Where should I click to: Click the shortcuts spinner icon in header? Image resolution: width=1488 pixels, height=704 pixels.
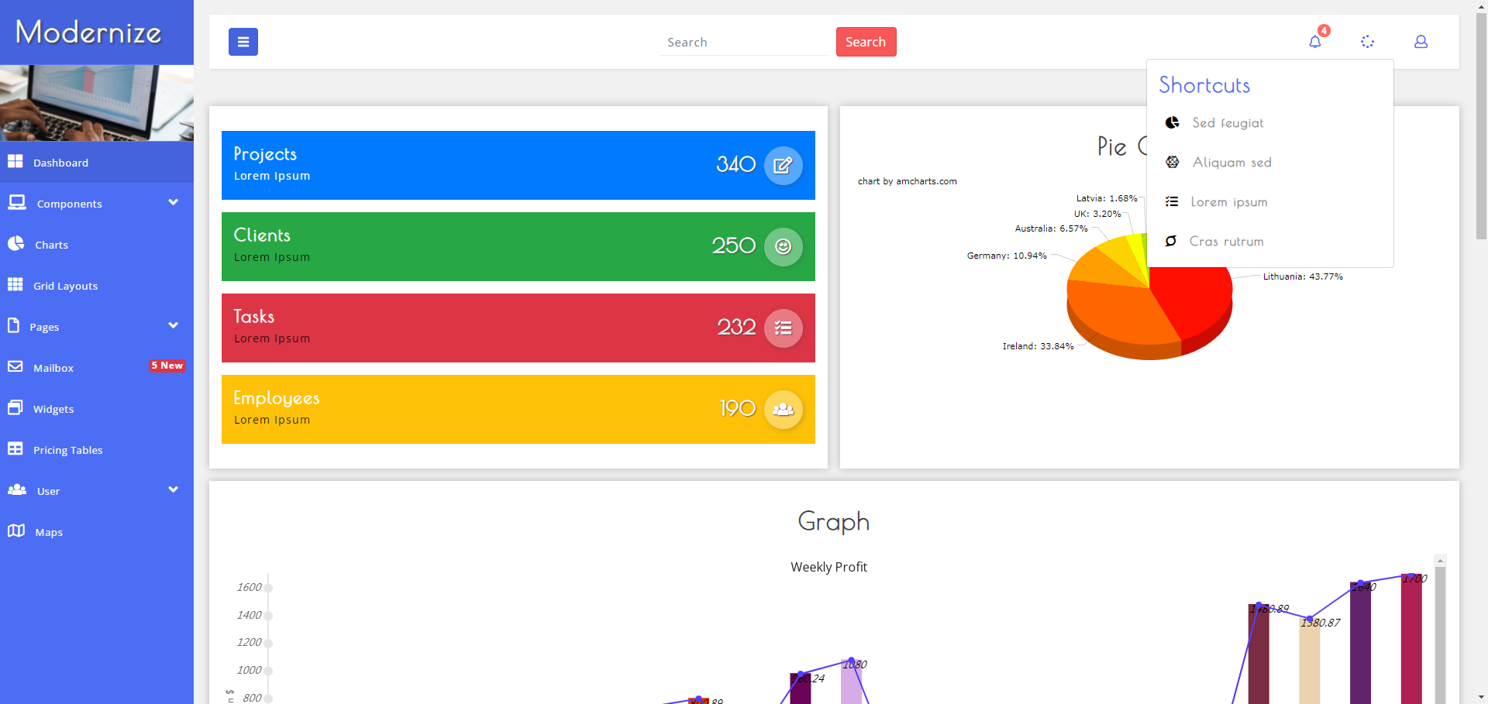pyautogui.click(x=1368, y=42)
